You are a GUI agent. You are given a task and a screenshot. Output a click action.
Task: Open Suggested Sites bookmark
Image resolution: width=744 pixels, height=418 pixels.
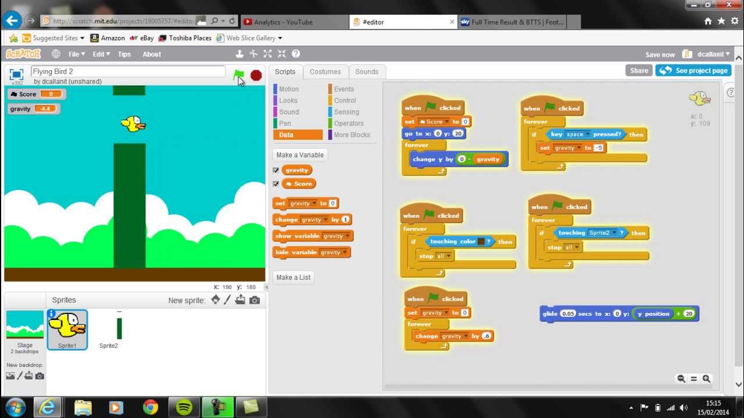(x=53, y=38)
